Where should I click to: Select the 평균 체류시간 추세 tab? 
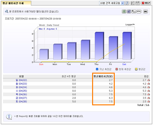pyautogui.click(x=16, y=3)
